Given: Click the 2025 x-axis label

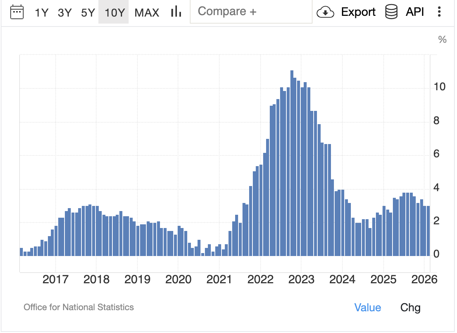Looking at the screenshot, I should 383,280.
